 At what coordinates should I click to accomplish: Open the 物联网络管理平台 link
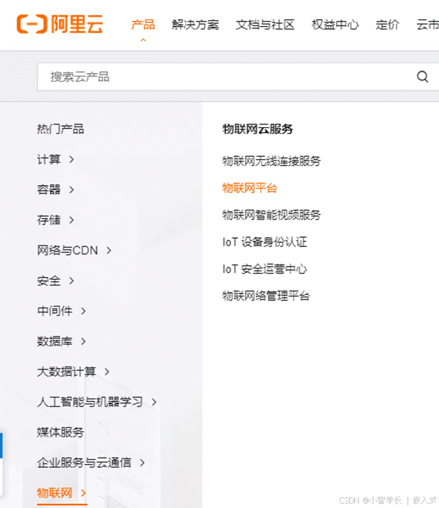pyautogui.click(x=266, y=296)
